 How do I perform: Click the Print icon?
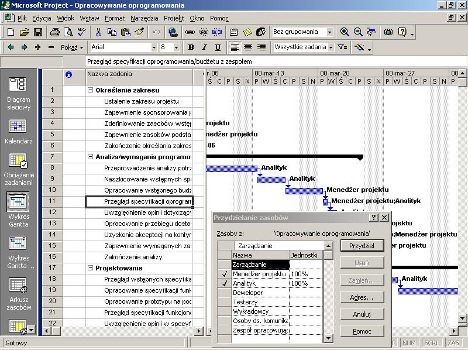54,32
